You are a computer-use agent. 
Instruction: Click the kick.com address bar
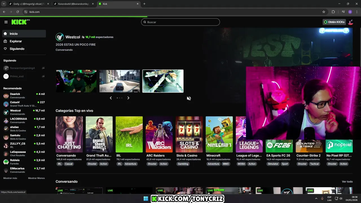[x=175, y=12]
